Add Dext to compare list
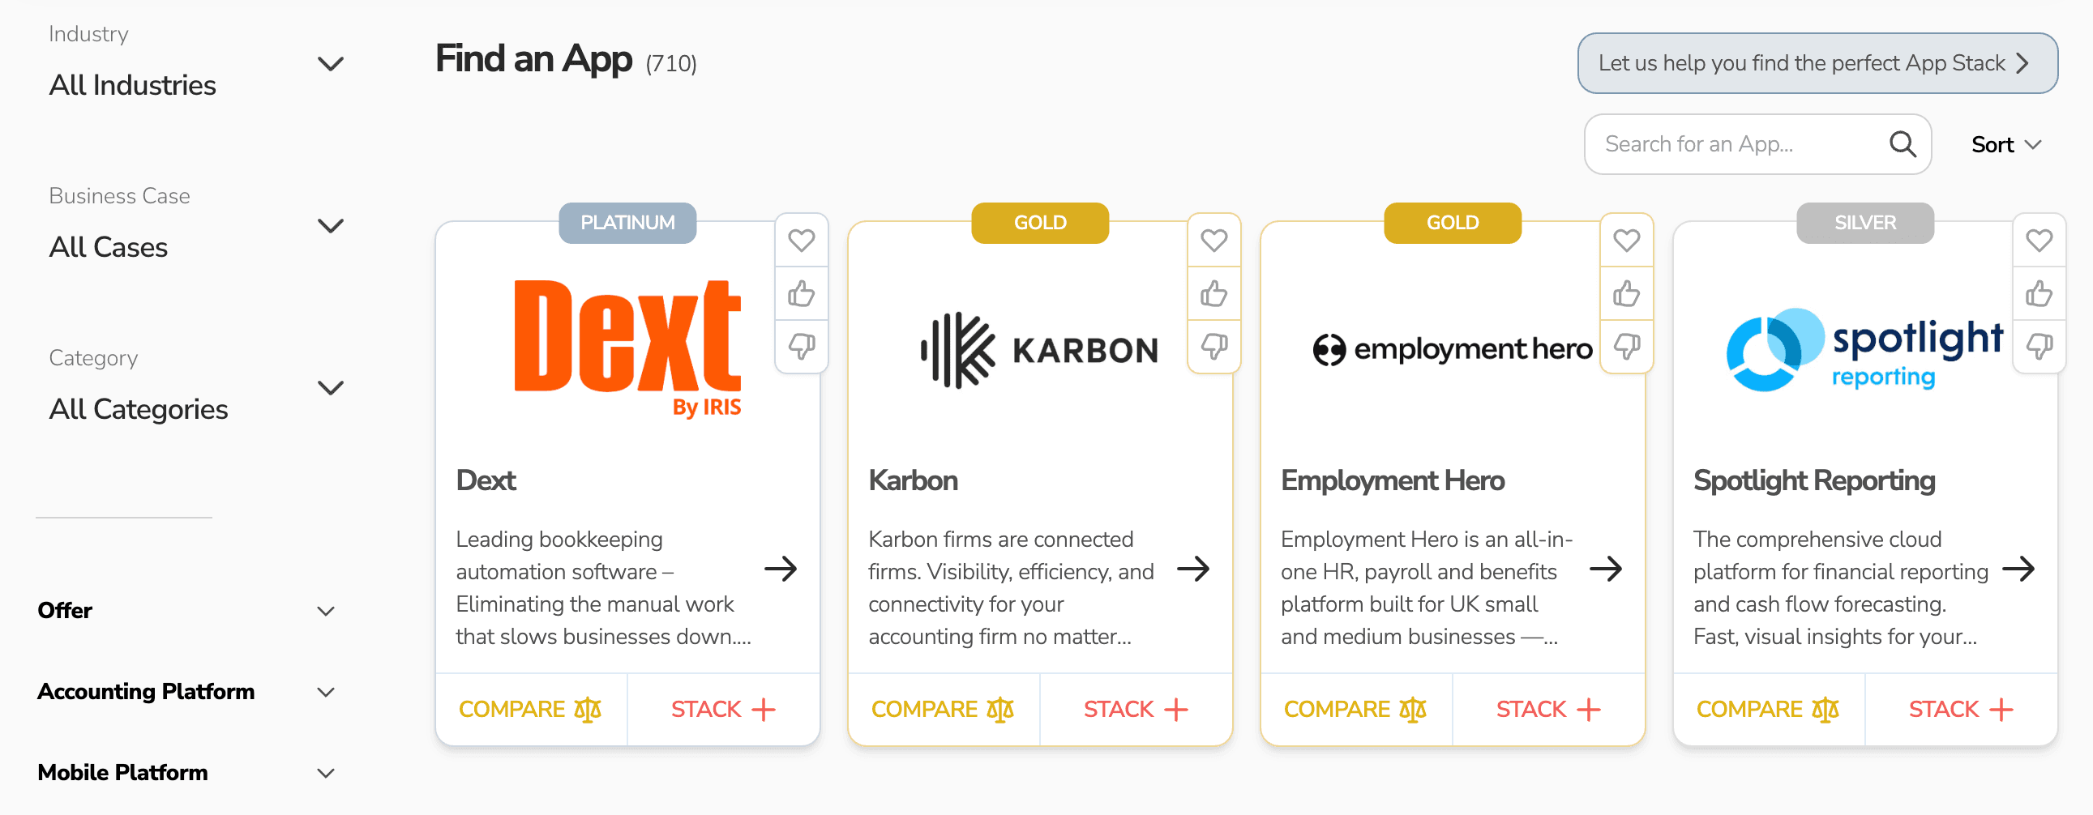The width and height of the screenshot is (2093, 815). coord(530,709)
